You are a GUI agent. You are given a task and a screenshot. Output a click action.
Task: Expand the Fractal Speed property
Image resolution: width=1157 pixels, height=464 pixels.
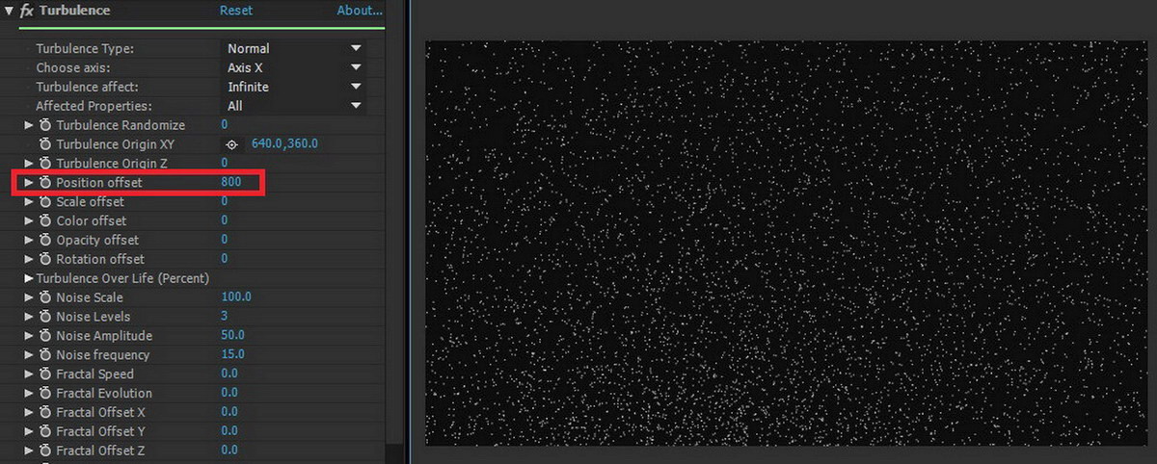coord(29,374)
